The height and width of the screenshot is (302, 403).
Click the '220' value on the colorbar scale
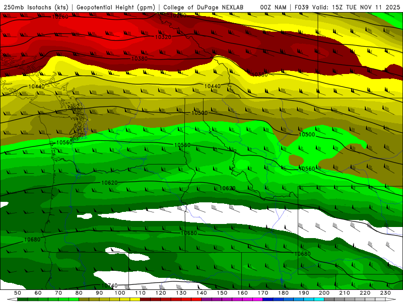click(365, 293)
